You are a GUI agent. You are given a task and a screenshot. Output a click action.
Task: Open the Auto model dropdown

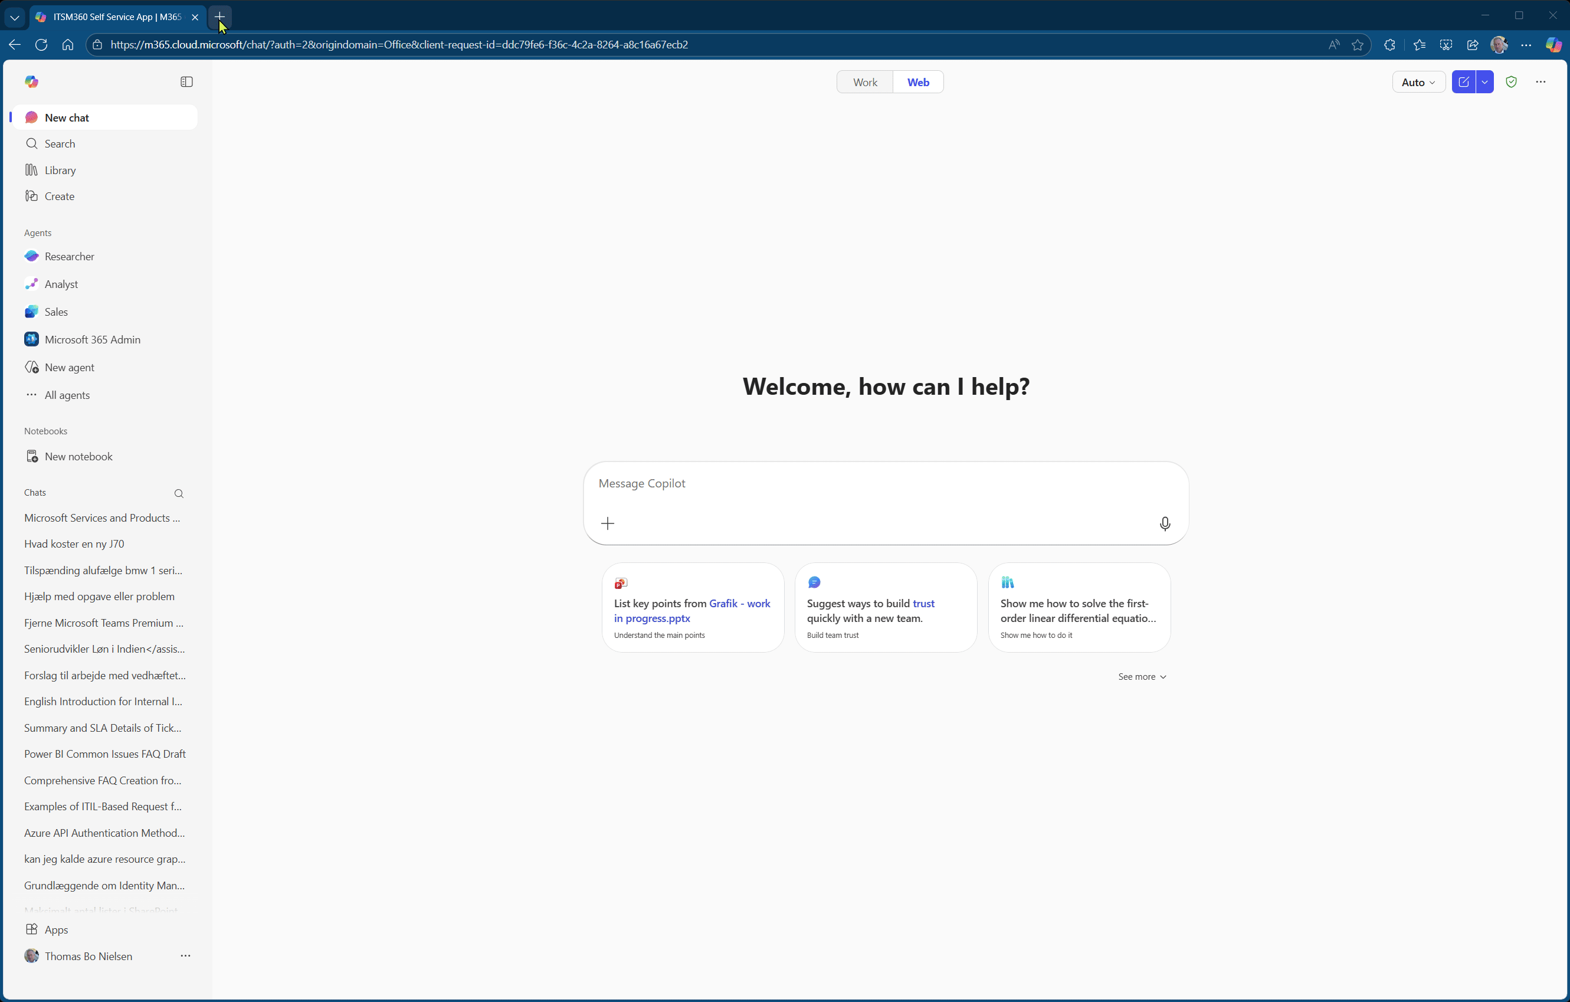(x=1418, y=82)
